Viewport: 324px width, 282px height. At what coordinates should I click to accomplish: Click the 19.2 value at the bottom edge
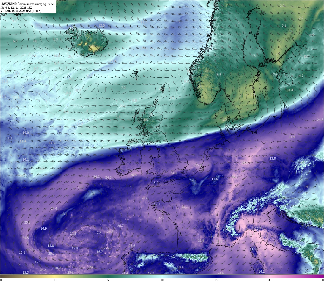coord(151,273)
